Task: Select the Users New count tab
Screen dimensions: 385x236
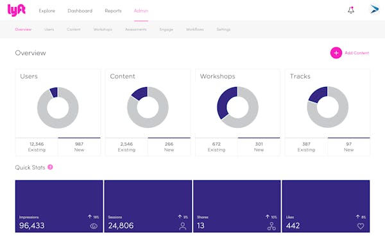Action: (80, 146)
